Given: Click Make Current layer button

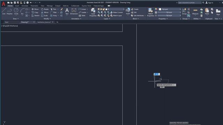Looking at the screenshot, I should click(x=116, y=12).
